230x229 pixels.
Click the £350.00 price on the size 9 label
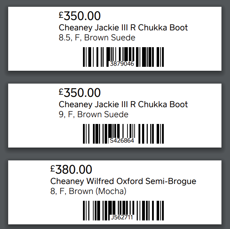tap(80, 93)
